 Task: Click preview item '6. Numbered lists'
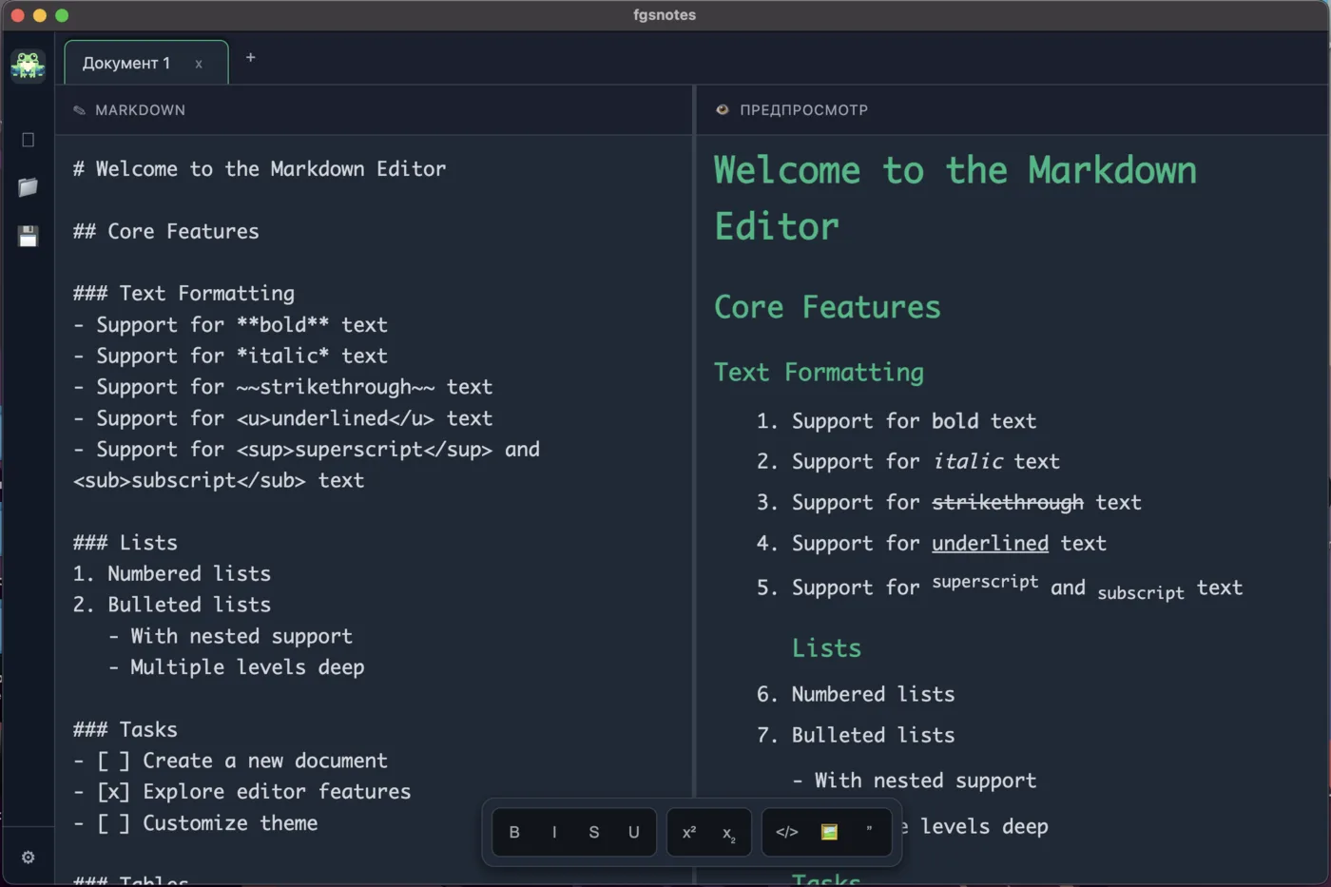pyautogui.click(x=856, y=695)
